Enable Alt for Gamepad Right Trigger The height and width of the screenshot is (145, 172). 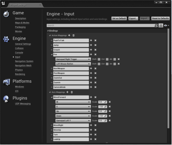(115, 59)
